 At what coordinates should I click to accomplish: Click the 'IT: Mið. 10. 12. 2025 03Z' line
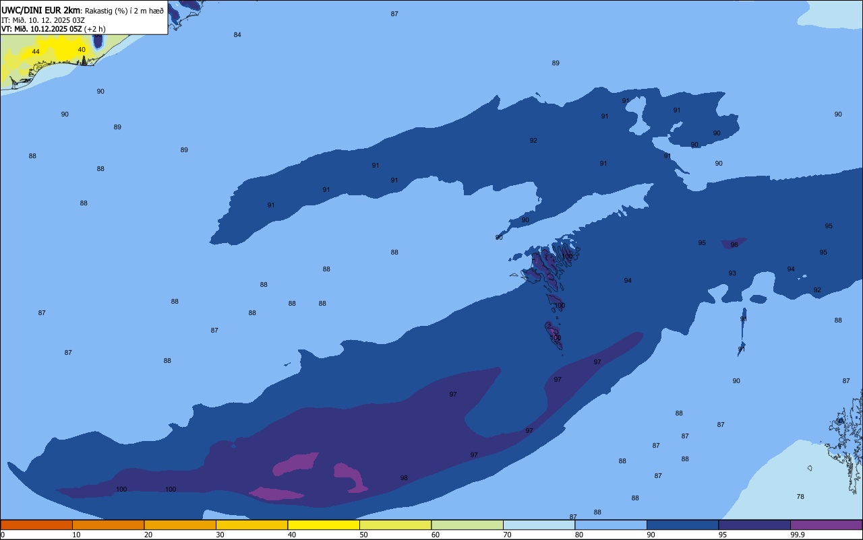click(x=42, y=20)
